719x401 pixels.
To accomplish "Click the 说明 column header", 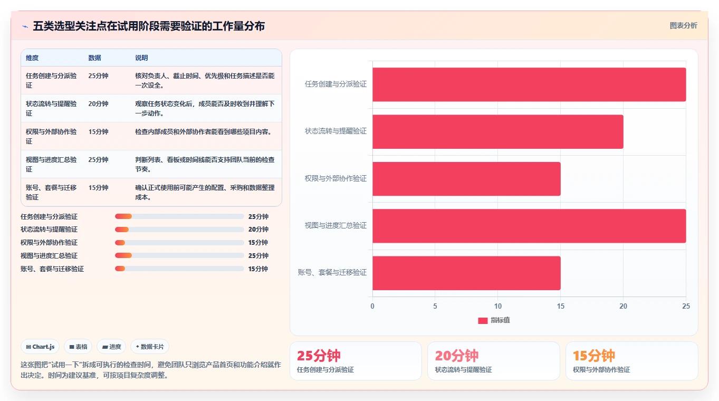I will coord(141,58).
